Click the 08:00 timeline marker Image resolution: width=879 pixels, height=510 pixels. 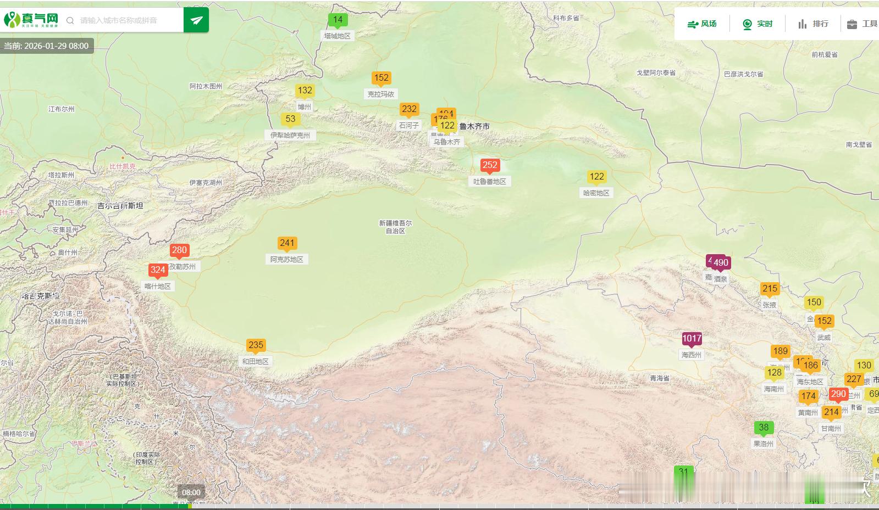[191, 492]
